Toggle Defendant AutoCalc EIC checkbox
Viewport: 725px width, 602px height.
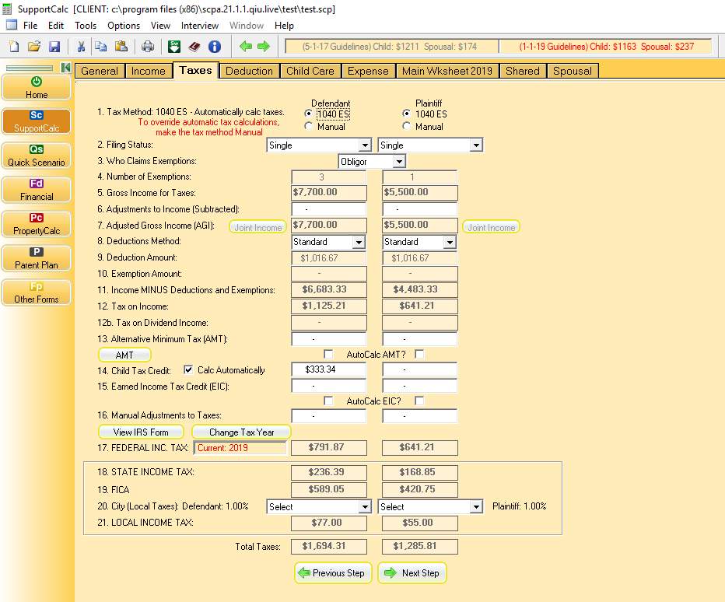328,401
